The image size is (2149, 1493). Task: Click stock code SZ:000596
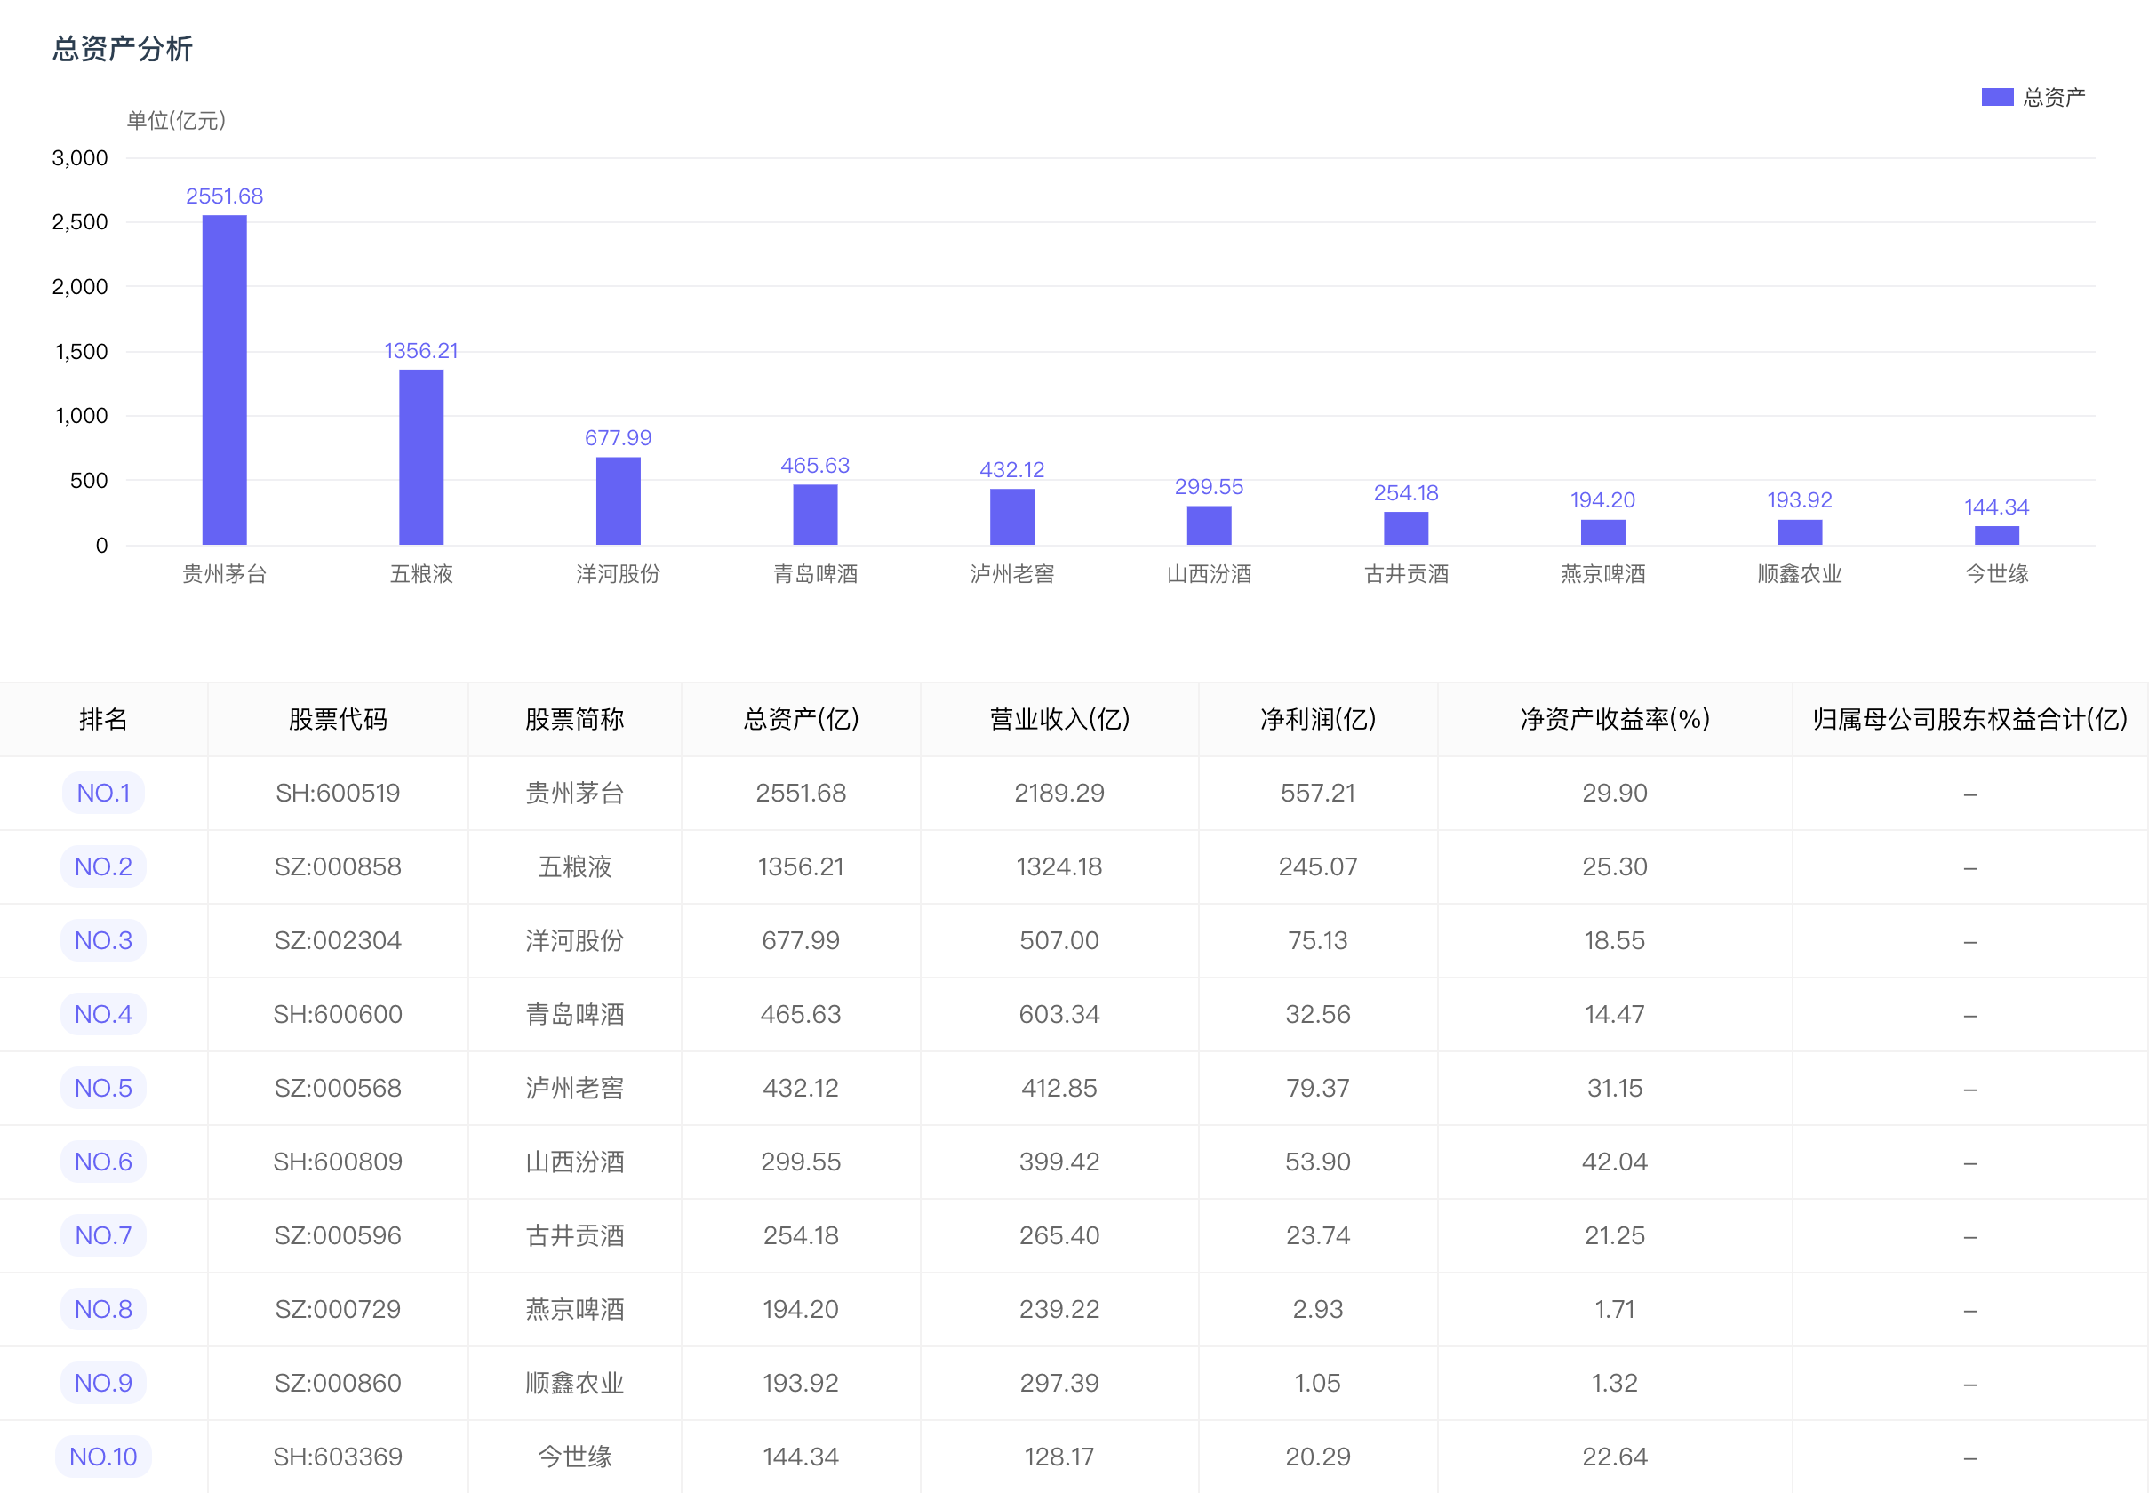pos(338,1237)
